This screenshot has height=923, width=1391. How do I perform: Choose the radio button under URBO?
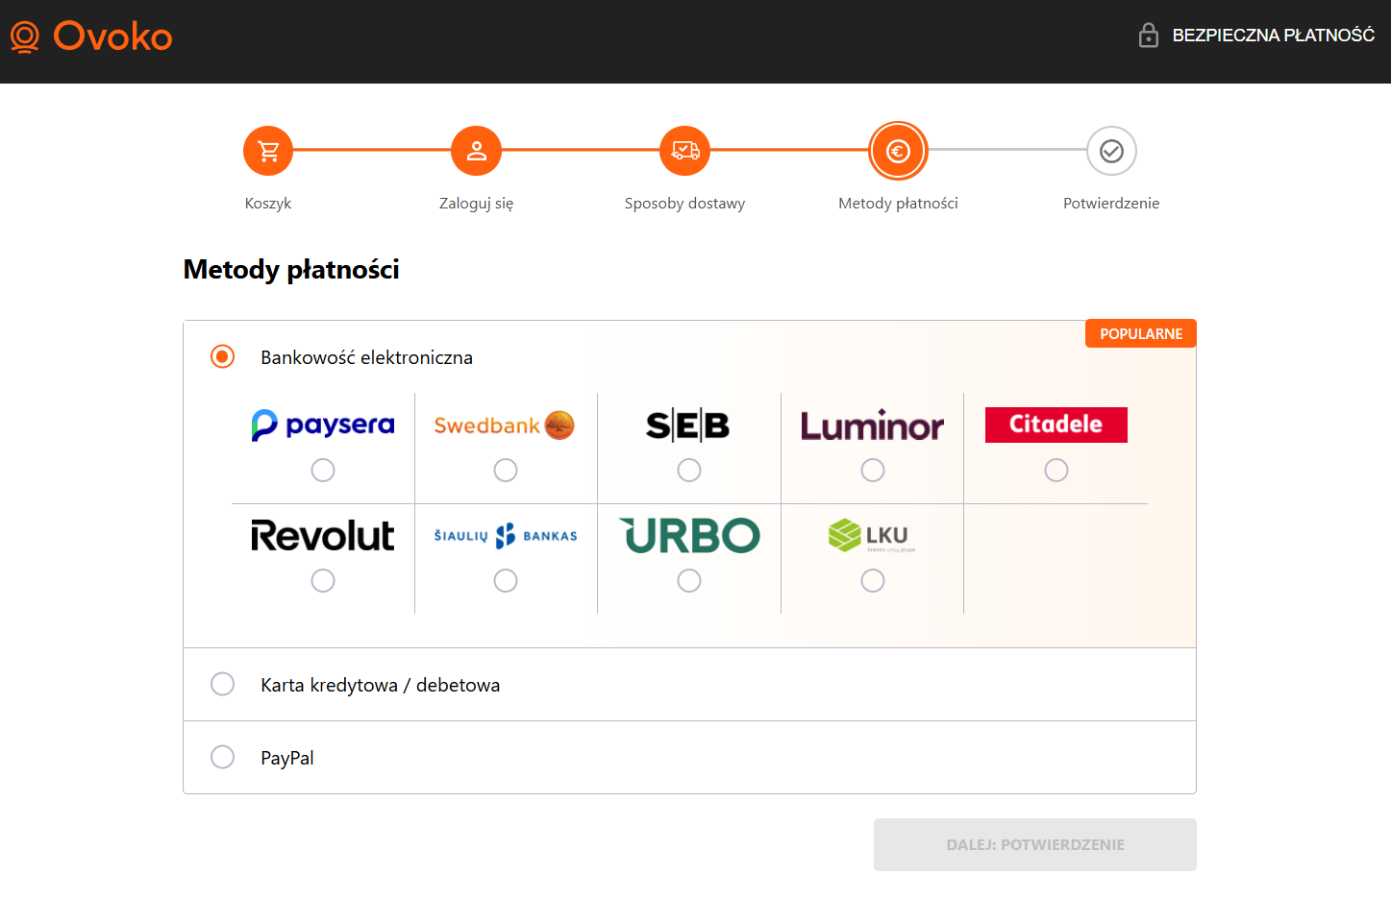click(x=689, y=580)
